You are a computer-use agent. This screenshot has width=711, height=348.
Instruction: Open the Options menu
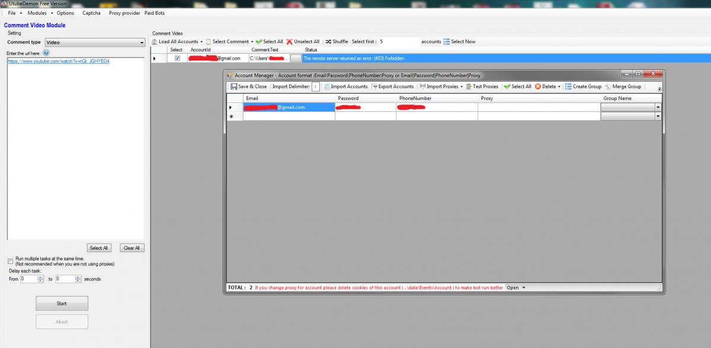(65, 13)
